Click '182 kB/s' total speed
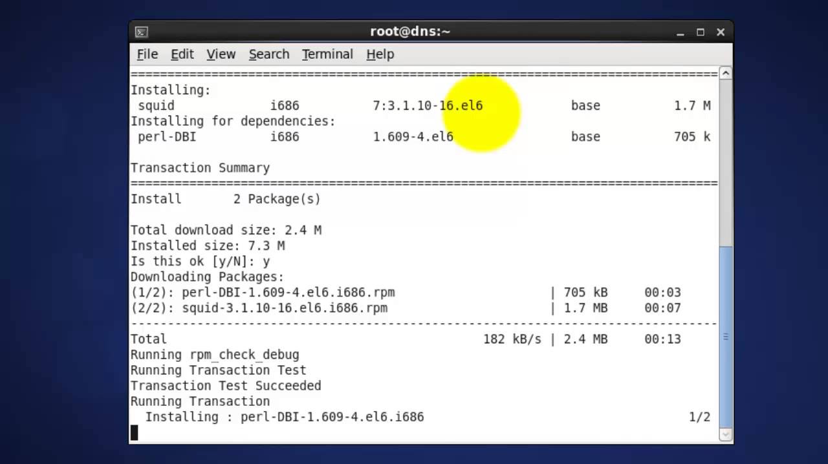Screen dimensions: 828x464 [512, 339]
